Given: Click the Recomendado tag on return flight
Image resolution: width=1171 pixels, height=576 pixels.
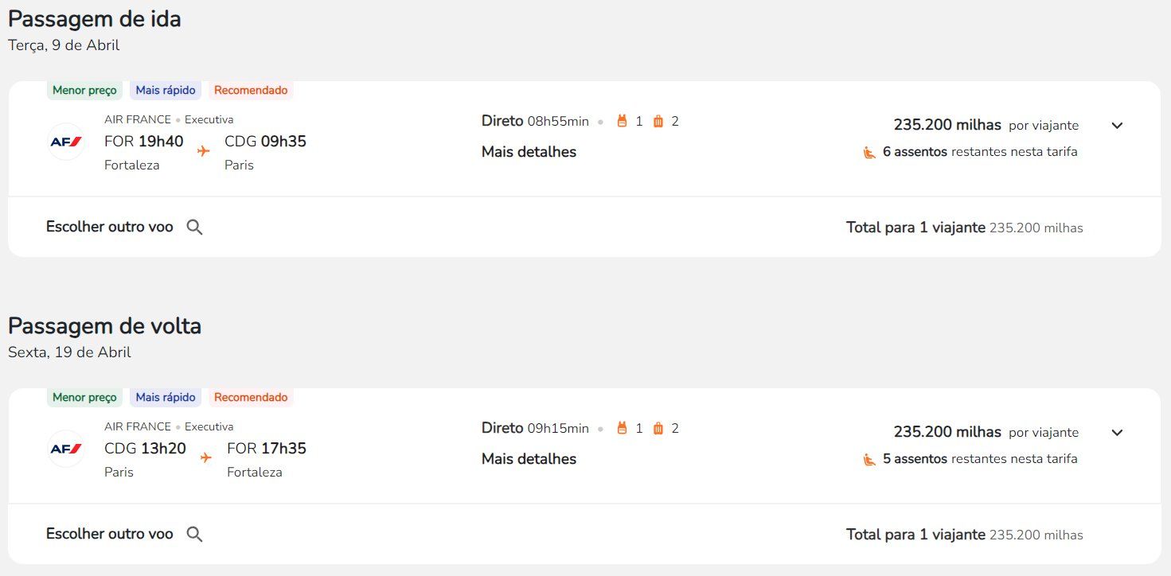Looking at the screenshot, I should point(251,397).
